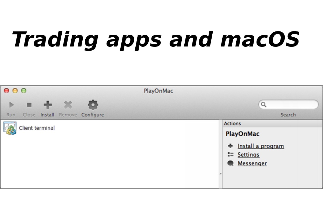Click the Settings list icon in Actions

click(x=231, y=154)
